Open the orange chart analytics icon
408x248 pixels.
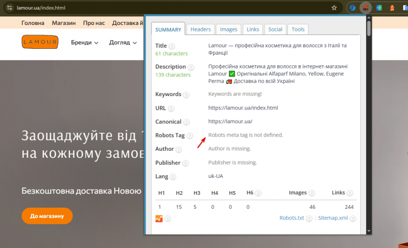[159, 219]
